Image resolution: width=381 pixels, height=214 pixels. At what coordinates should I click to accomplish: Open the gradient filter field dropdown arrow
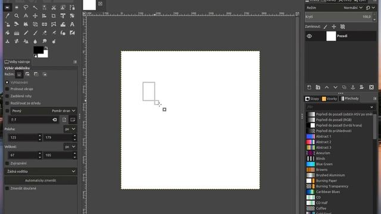tap(371, 107)
